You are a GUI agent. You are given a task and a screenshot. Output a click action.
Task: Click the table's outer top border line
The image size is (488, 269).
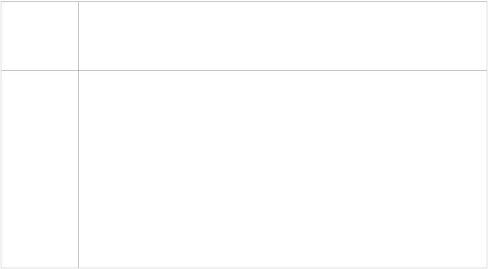click(x=244, y=1)
